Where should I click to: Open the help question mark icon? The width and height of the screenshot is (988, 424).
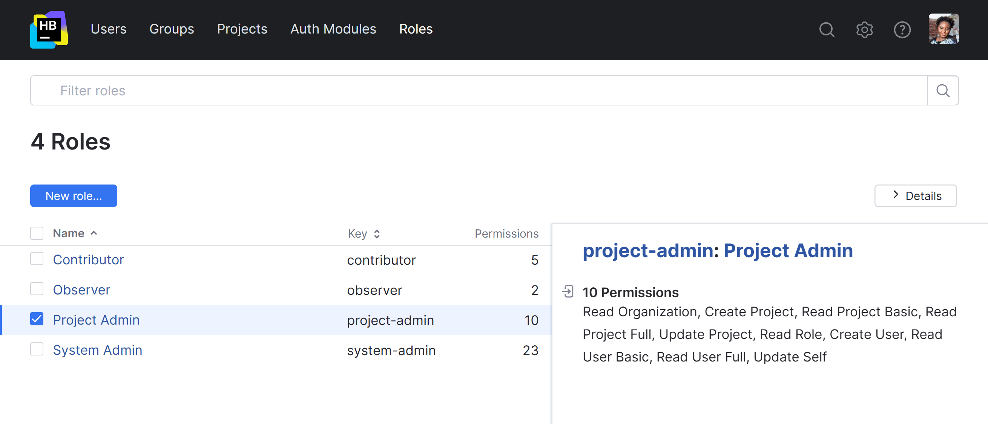[902, 29]
